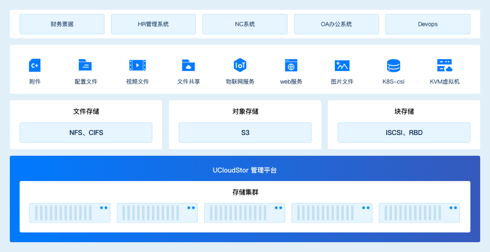490x252 pixels.
Task: Click the 财务票据 box
Action: click(62, 24)
